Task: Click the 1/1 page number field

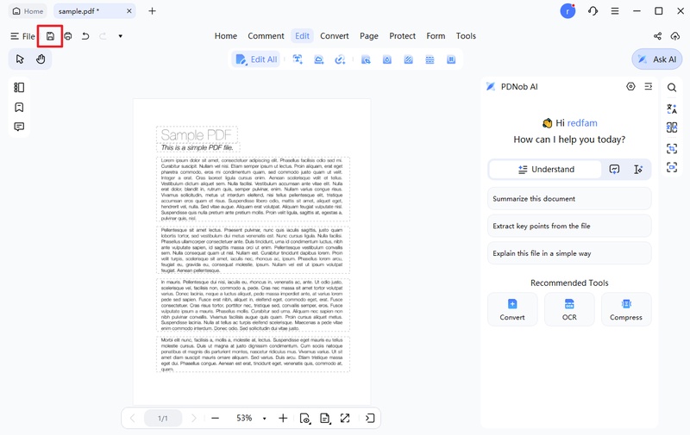Action: [x=163, y=419]
